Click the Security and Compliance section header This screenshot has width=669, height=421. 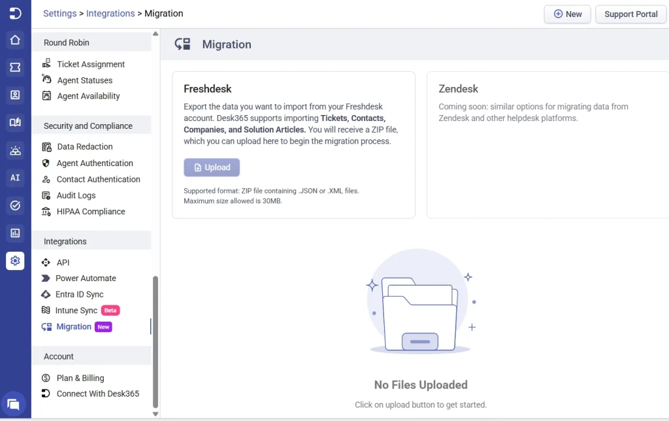[91, 126]
